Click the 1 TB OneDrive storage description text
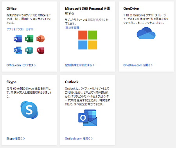The height and width of the screenshot is (148, 176). tap(146, 19)
